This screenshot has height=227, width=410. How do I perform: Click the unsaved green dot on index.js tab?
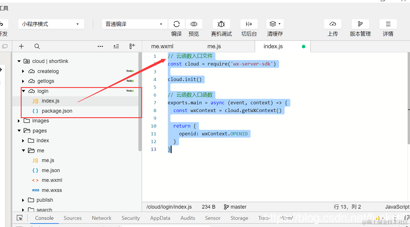pyautogui.click(x=303, y=47)
